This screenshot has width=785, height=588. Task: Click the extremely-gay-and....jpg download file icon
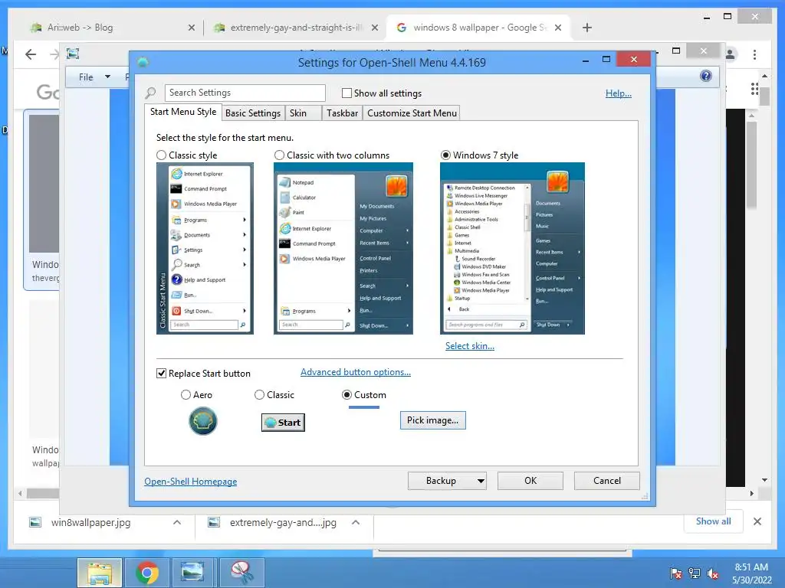(x=214, y=522)
